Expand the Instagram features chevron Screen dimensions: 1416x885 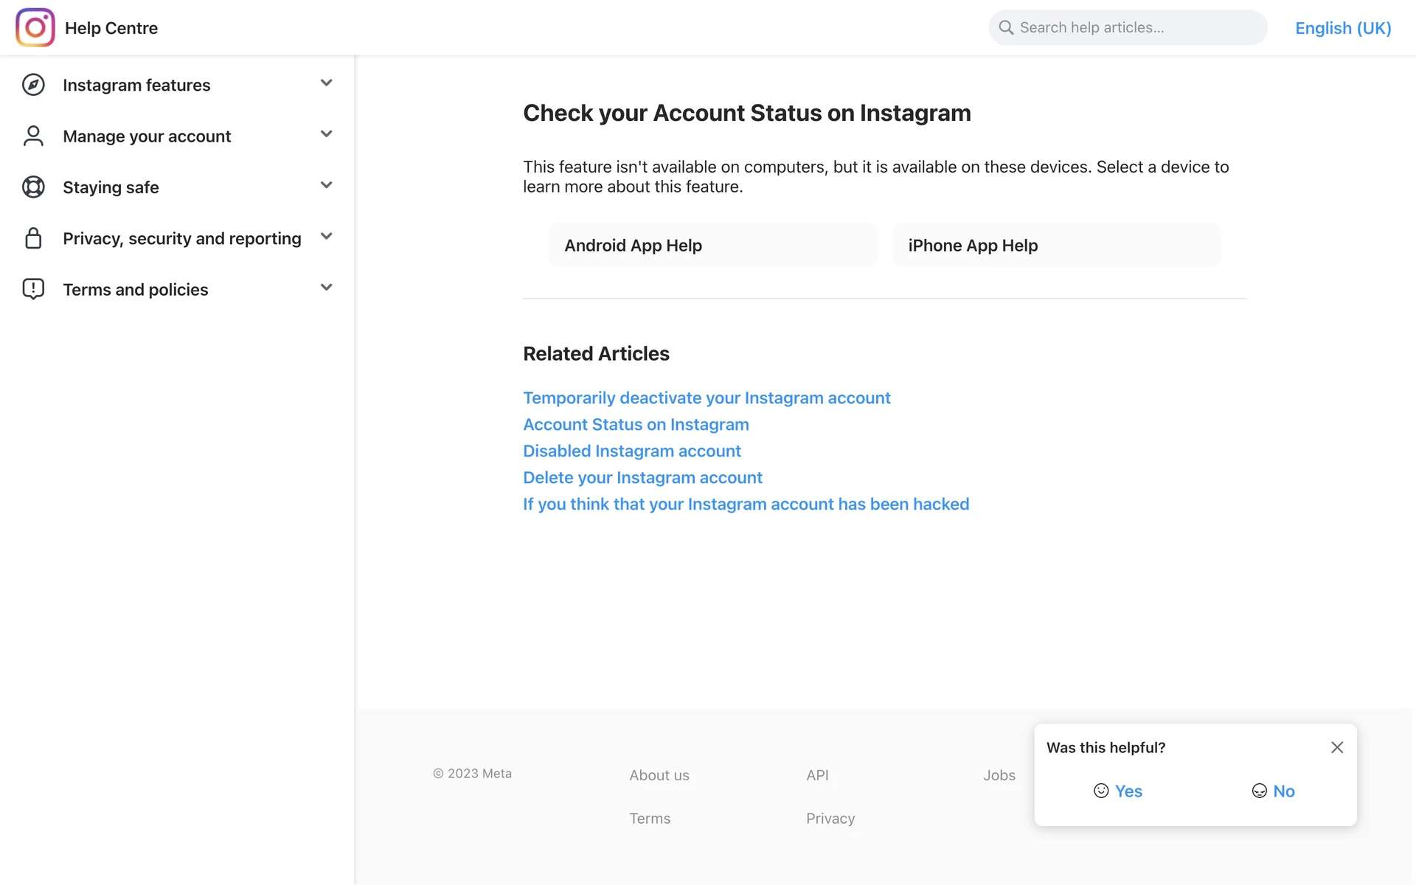[x=326, y=83]
